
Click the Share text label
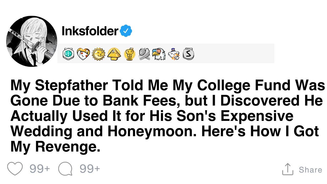click(310, 170)
